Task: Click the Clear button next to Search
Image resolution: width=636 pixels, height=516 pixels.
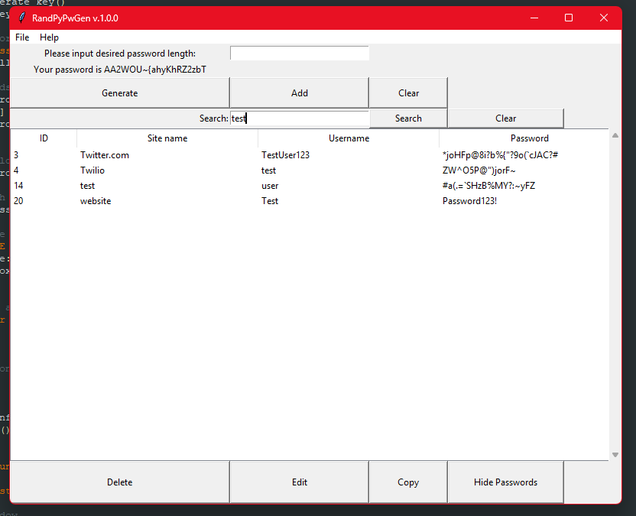Action: (506, 118)
